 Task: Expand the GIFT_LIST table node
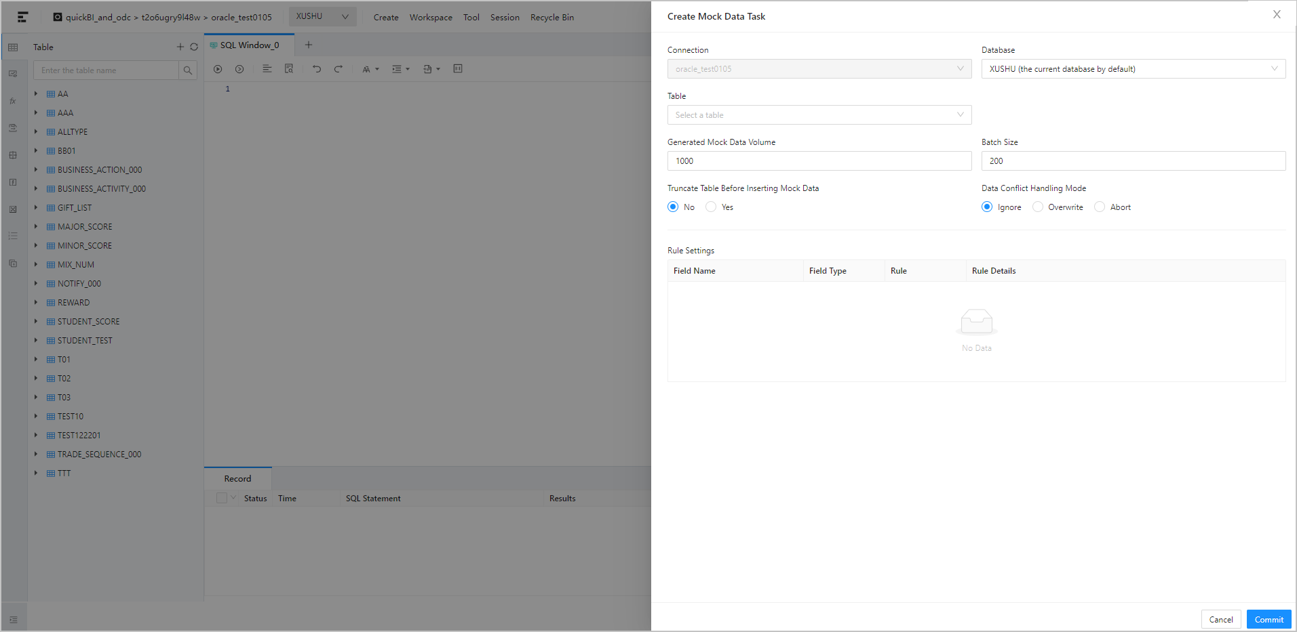coord(36,207)
